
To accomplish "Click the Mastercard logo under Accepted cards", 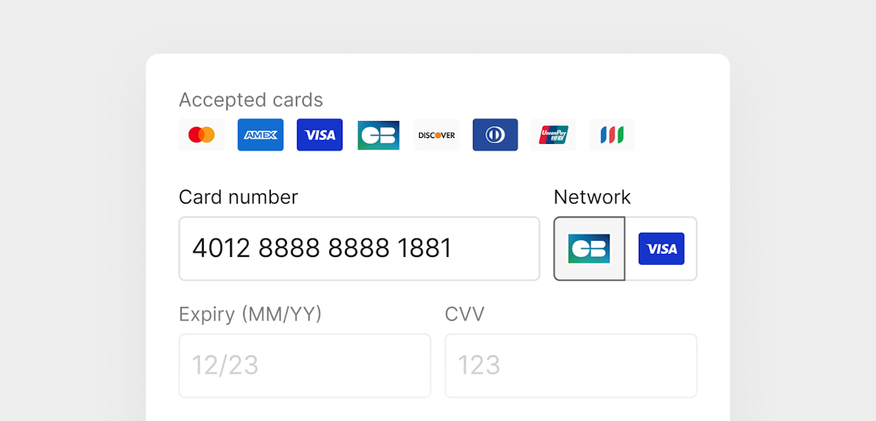I will click(201, 134).
